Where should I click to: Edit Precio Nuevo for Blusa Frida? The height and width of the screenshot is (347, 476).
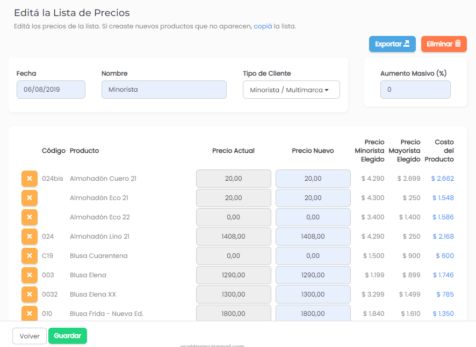coord(313,313)
